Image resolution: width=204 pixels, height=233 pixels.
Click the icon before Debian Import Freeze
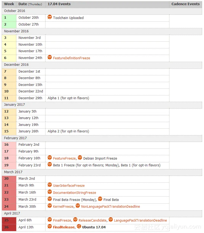click(80, 158)
